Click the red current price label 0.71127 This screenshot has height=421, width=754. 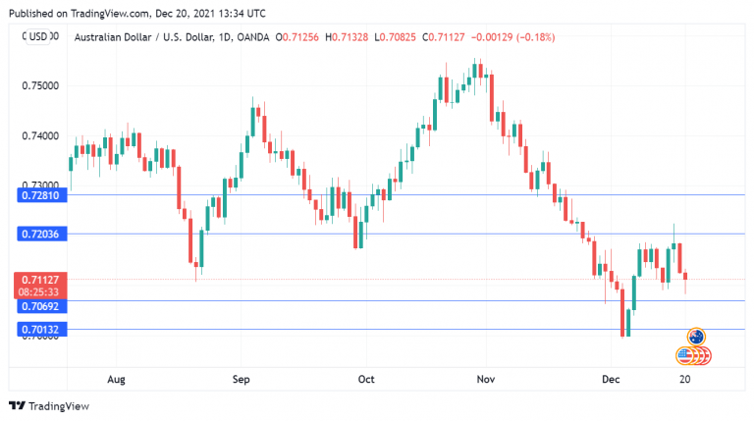41,280
